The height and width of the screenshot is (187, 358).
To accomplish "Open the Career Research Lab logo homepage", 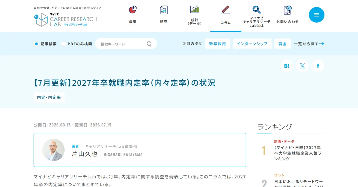I will pos(65,20).
